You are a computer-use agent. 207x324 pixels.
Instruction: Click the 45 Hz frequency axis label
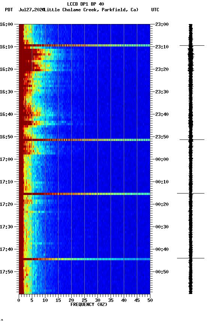coord(137,300)
